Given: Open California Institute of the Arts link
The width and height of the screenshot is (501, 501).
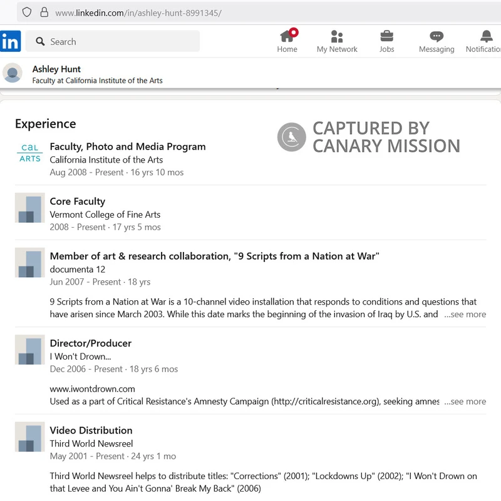Looking at the screenshot, I should (106, 159).
